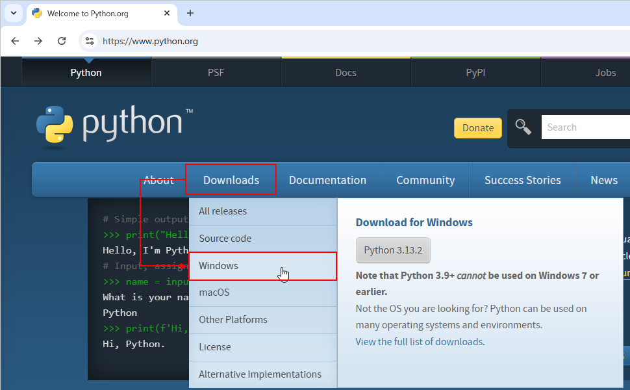Choose macOS from Downloads menu
630x390 pixels.
(263, 292)
